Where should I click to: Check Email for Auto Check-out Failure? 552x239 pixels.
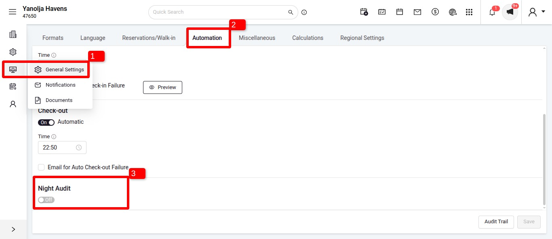point(41,167)
